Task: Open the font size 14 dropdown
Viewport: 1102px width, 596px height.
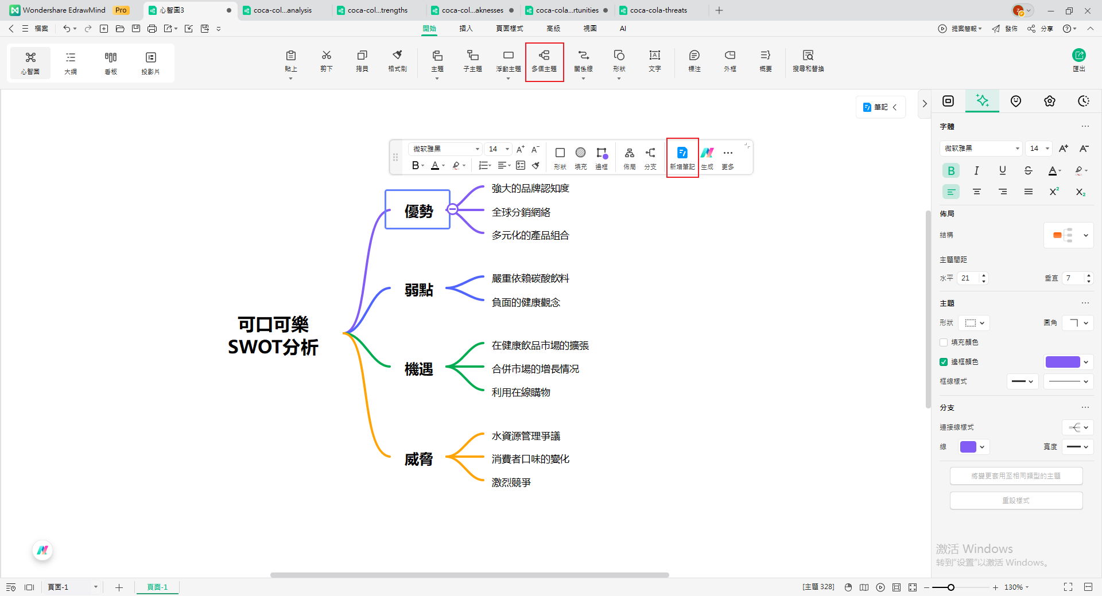Action: tap(1038, 148)
